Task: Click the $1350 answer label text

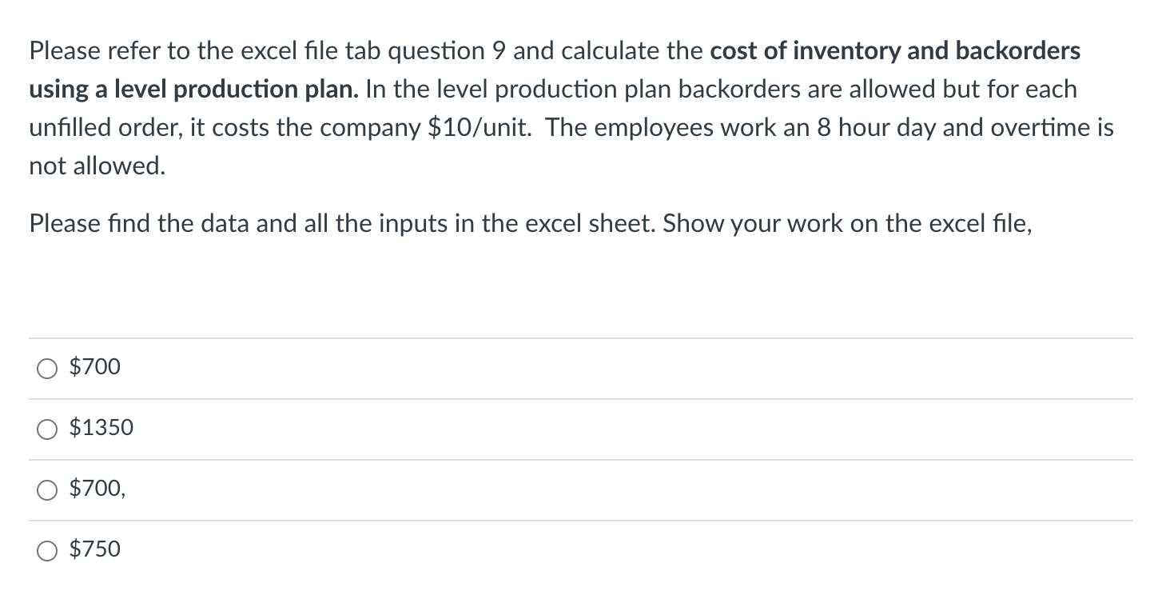Action: pos(101,427)
